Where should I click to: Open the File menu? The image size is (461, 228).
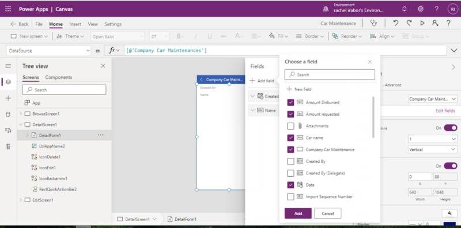tap(39, 24)
